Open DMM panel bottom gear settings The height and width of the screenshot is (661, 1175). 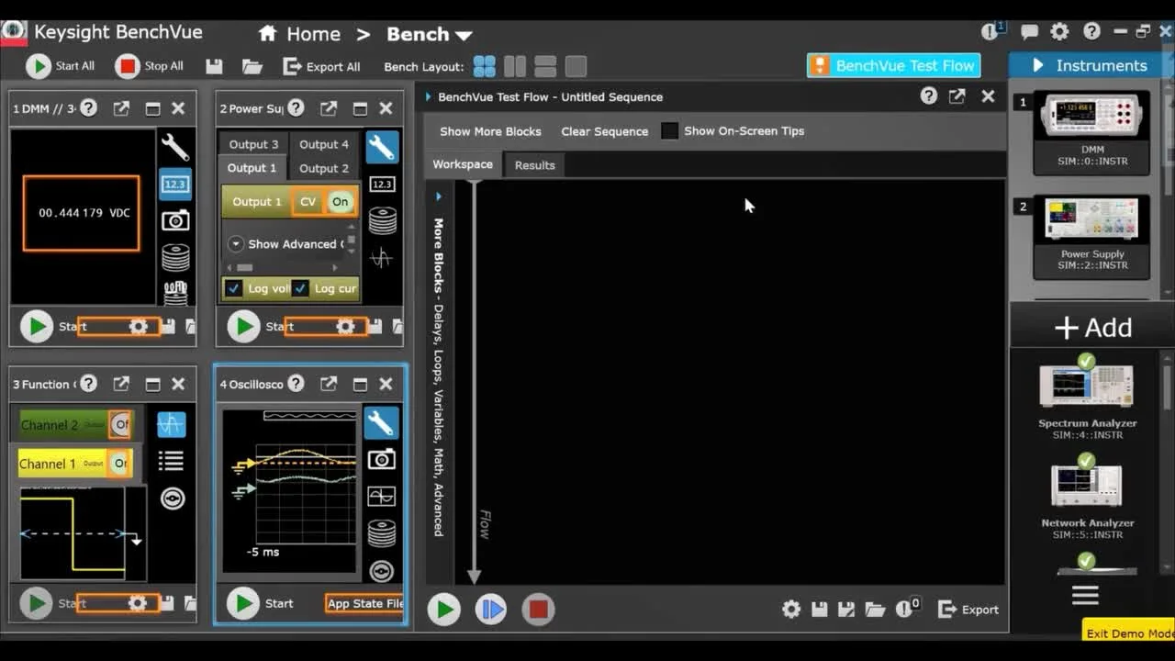[x=138, y=326]
